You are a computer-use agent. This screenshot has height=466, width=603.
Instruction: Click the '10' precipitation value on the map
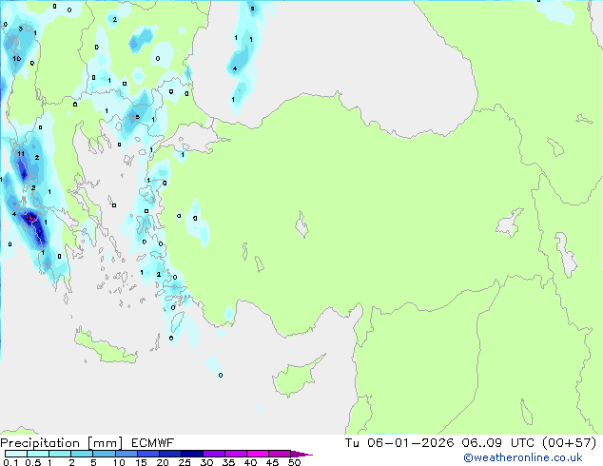[x=16, y=58]
